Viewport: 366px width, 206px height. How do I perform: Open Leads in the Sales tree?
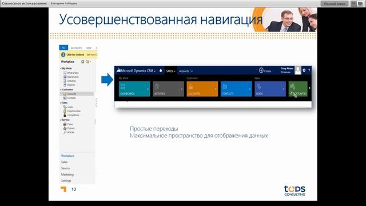coord(68,107)
